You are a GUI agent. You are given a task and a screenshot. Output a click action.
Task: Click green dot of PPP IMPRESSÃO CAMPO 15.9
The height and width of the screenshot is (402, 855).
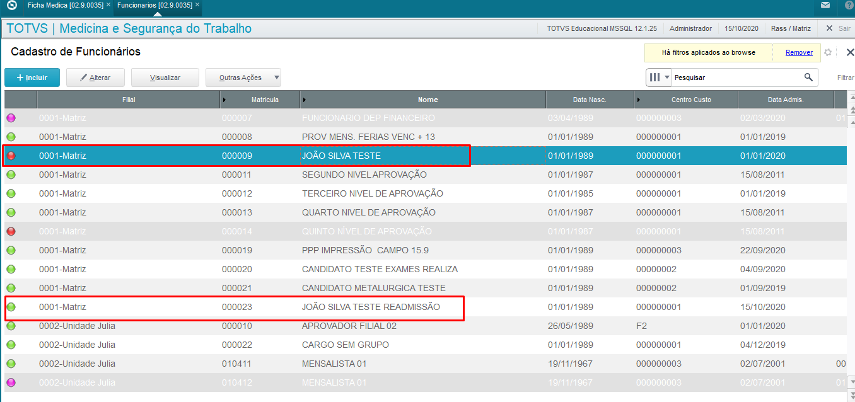point(11,250)
